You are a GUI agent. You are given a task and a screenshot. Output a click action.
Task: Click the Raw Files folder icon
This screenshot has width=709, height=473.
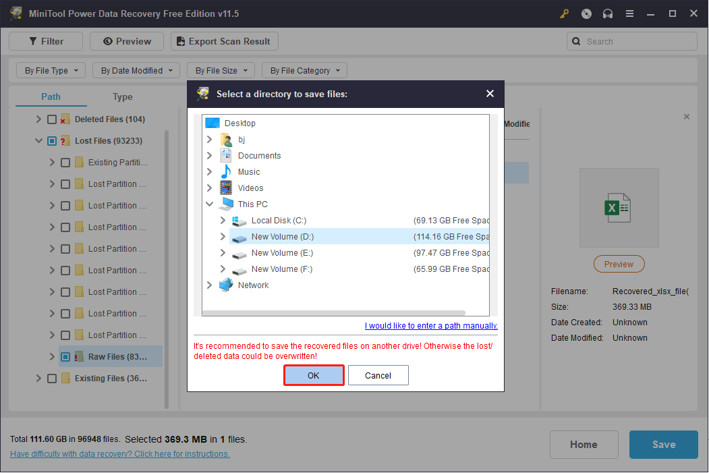tap(79, 357)
